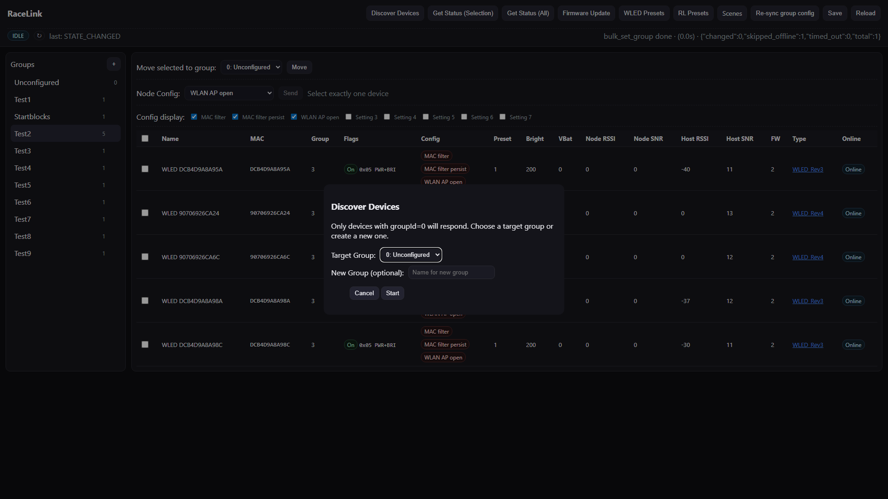Open the Move selected to group dropdown
Screen dimensions: 888x499
252,67
